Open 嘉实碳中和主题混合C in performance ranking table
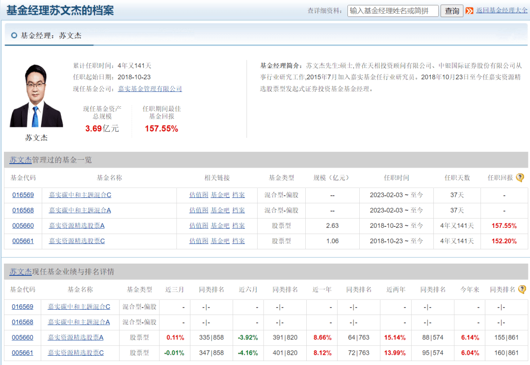Image resolution: width=530 pixels, height=365 pixels. pyautogui.click(x=79, y=307)
